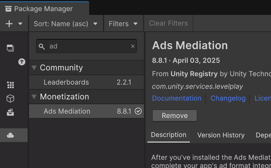Open the Sort: Name (asc) dropdown
271x168 pixels.
[x=66, y=24]
